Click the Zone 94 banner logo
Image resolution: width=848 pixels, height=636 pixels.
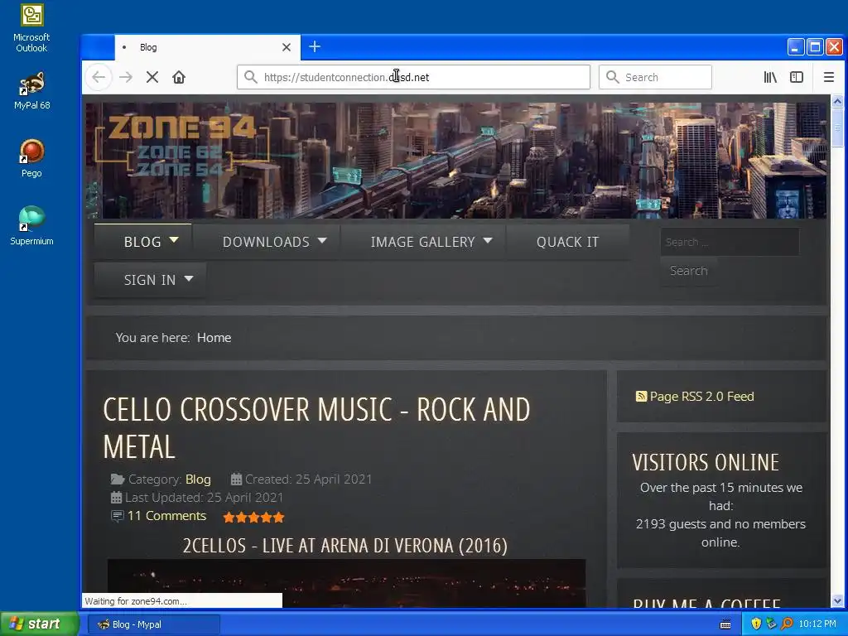[181, 145]
